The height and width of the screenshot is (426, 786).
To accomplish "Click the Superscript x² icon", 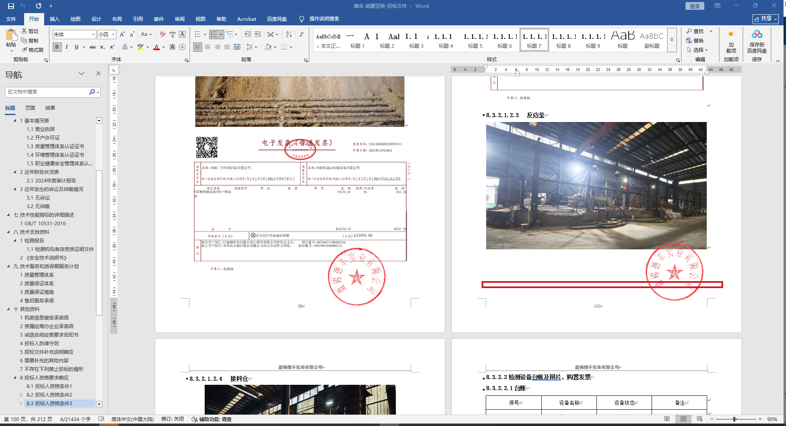I will pyautogui.click(x=112, y=47).
